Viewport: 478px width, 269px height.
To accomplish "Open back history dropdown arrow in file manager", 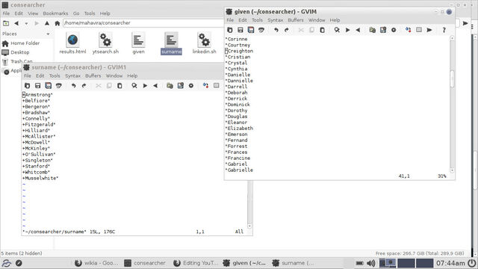I will pos(27,23).
